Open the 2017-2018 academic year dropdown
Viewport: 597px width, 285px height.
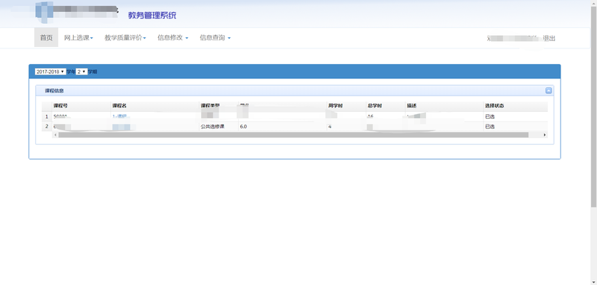50,72
